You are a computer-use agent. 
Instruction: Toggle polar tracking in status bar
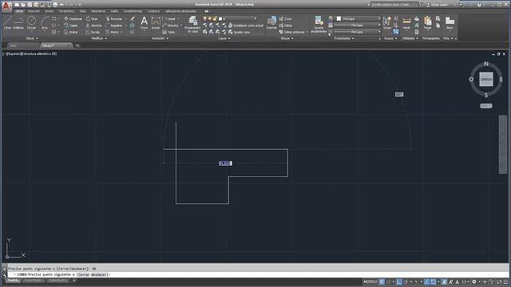(x=406, y=281)
